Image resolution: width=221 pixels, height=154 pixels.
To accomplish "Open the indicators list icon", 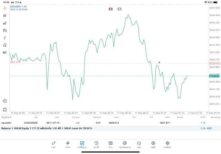I will (5, 23).
